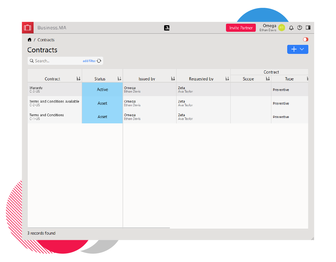
Task: Sort the Issued by column
Action: pos(173,79)
